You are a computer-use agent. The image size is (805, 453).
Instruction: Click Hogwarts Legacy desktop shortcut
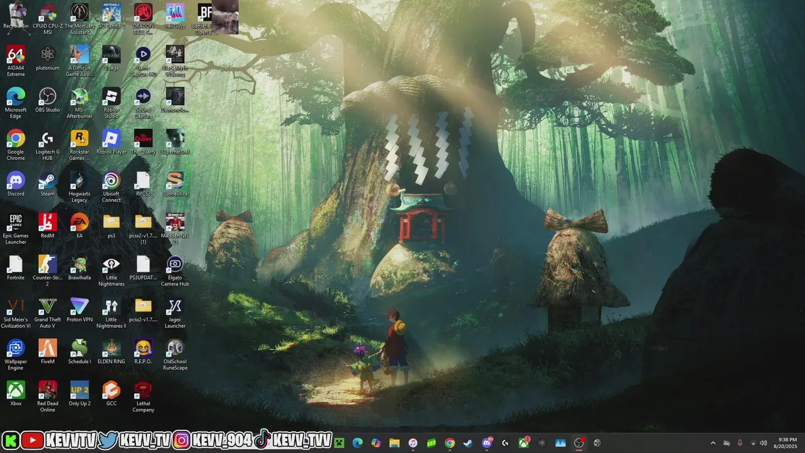[x=79, y=187]
